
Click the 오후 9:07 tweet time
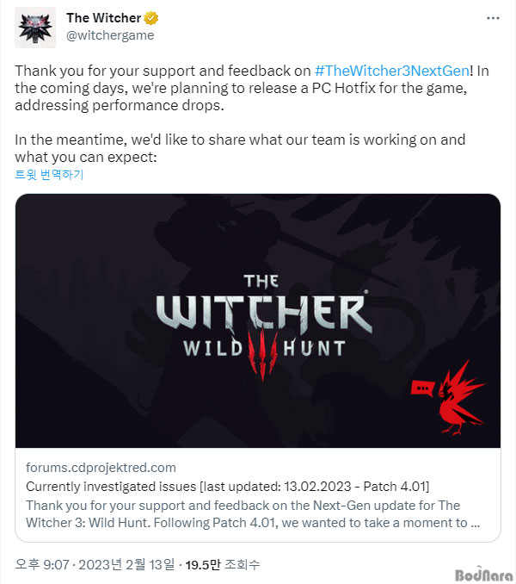(x=42, y=565)
